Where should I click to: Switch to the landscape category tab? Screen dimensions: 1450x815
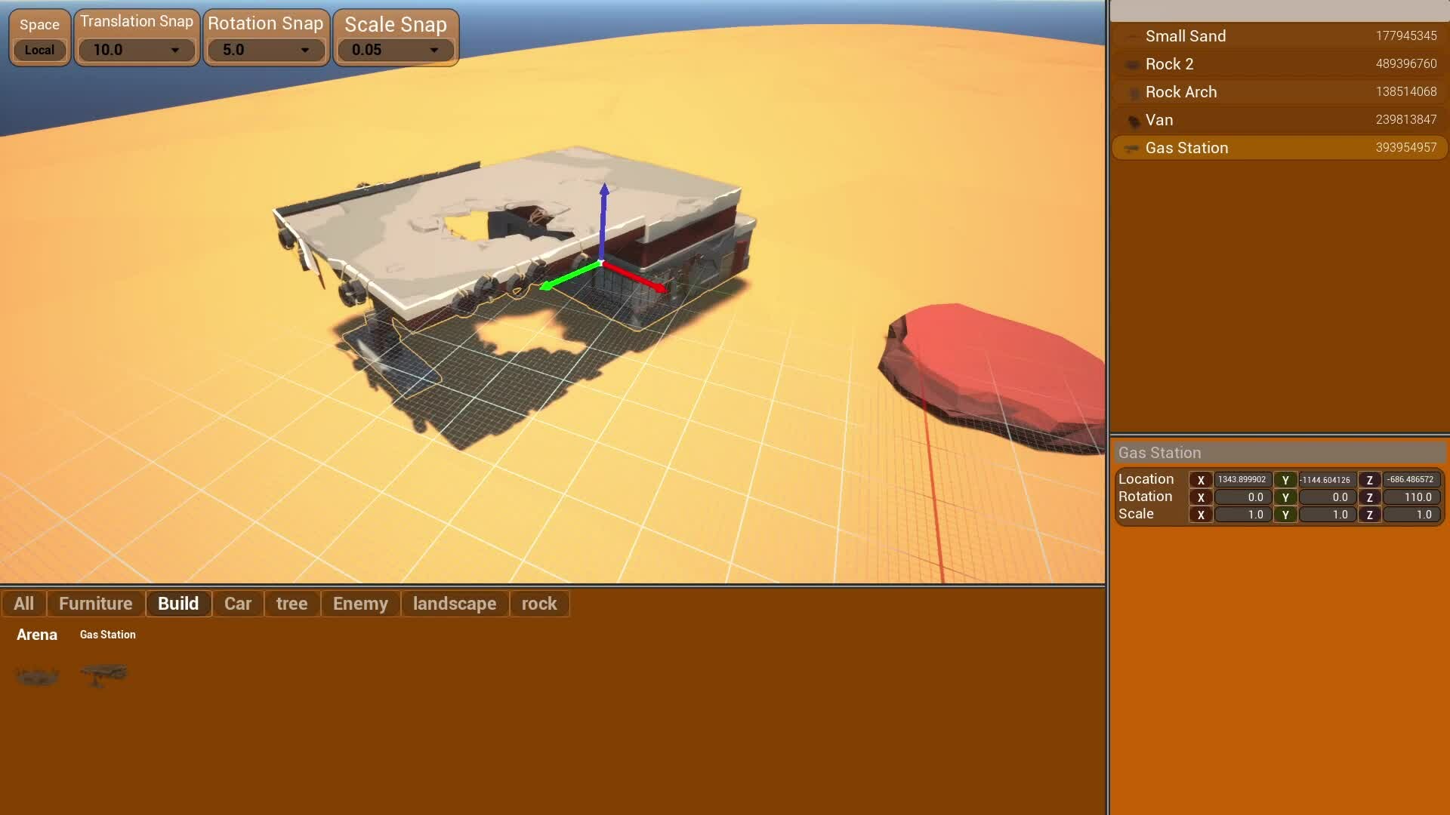tap(454, 604)
